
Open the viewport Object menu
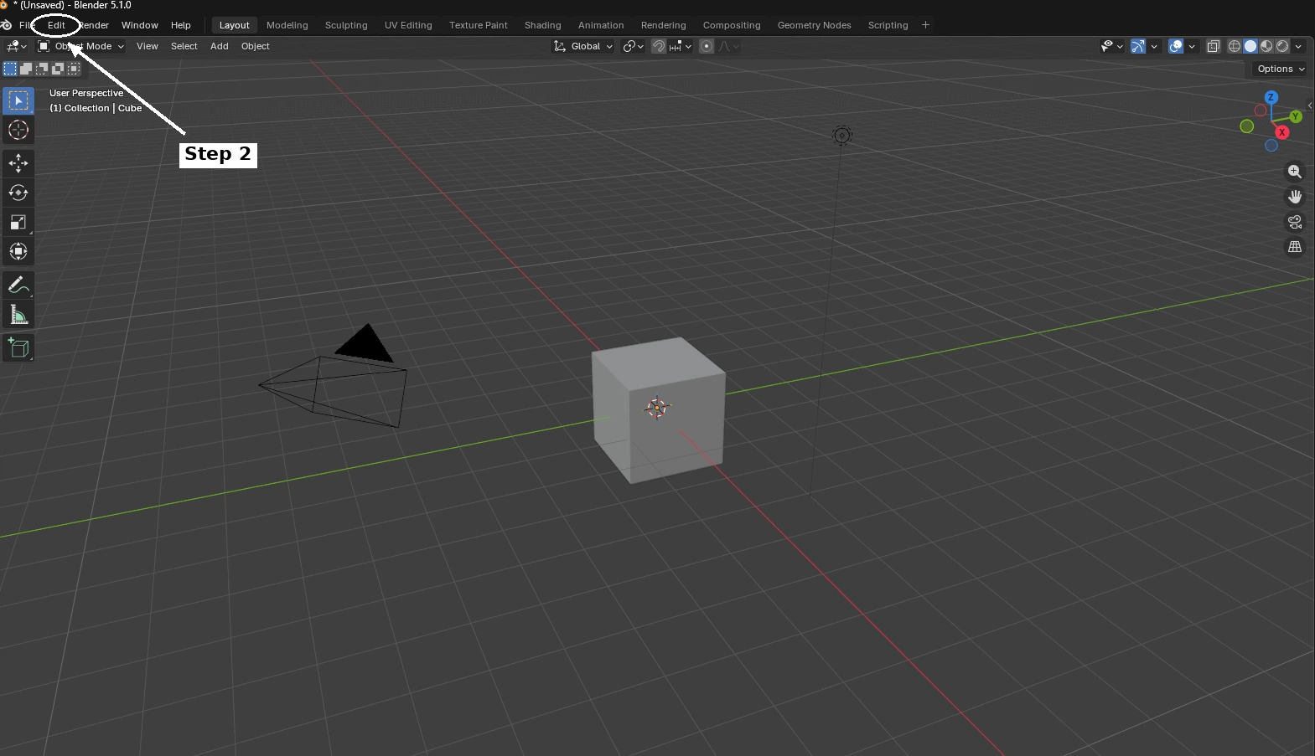tap(256, 46)
